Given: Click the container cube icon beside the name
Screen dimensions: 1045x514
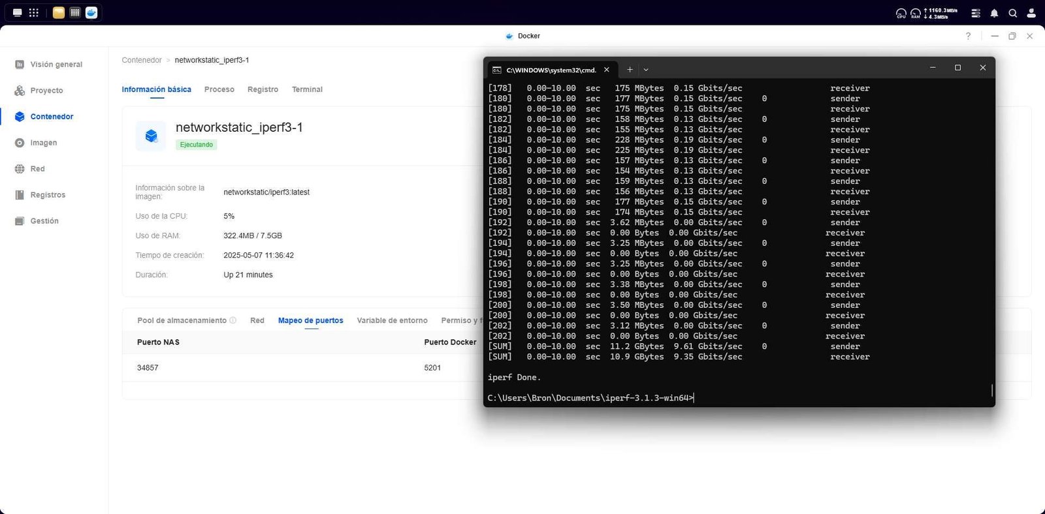Looking at the screenshot, I should pyautogui.click(x=151, y=136).
